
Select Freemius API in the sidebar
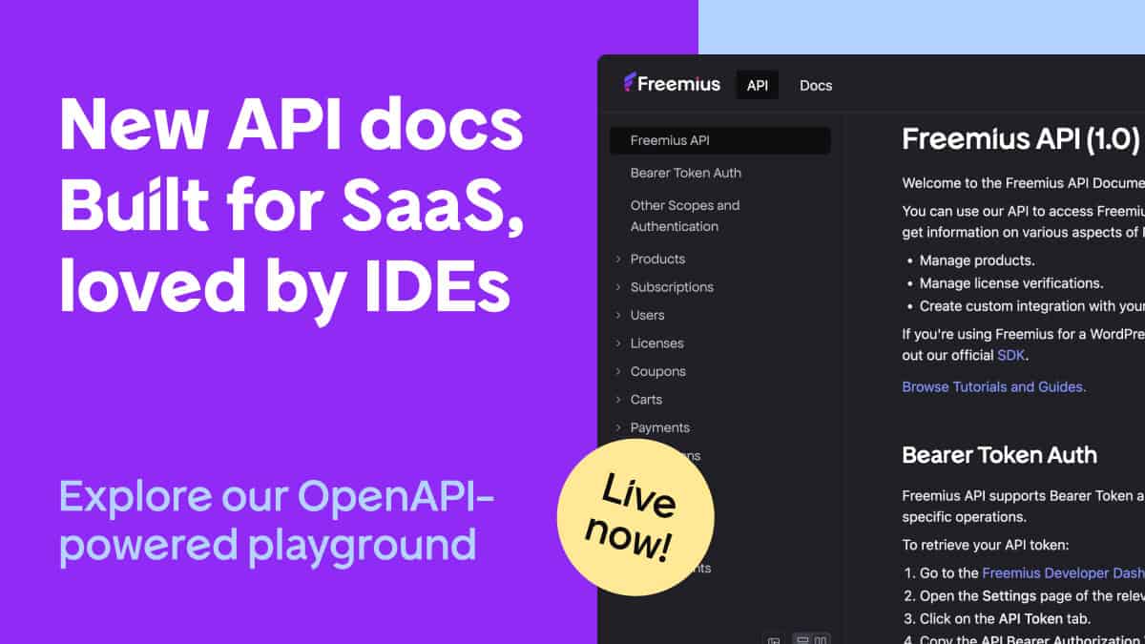click(720, 140)
